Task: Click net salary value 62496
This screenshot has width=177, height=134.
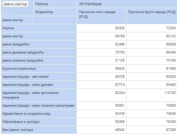Action: coord(120,44)
